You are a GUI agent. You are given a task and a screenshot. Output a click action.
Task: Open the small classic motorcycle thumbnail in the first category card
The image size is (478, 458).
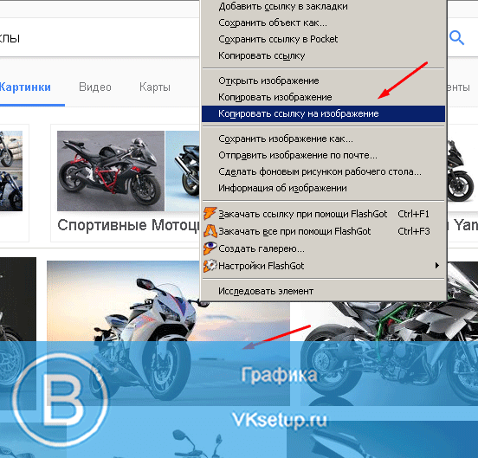[x=11, y=151]
